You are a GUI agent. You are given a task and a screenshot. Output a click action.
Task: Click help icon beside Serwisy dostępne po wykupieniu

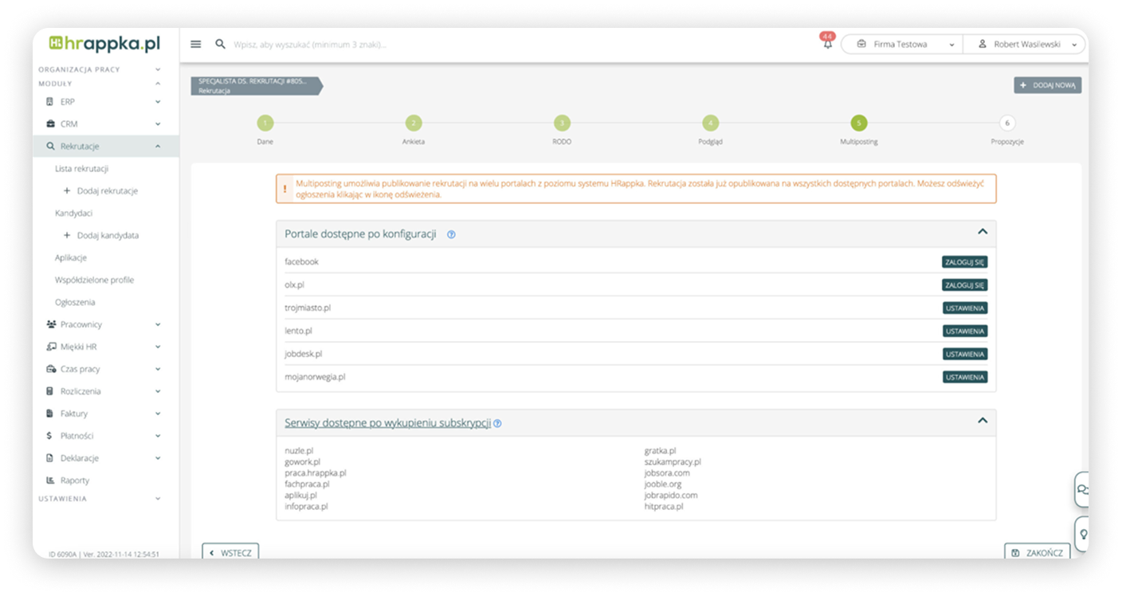(x=497, y=424)
